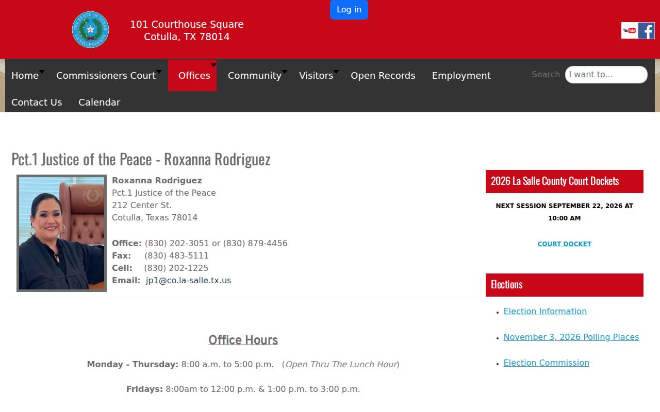Viewport: 660px width, 412px height.
Task: Click the 'Fridays' hours line
Action: pyautogui.click(x=243, y=389)
